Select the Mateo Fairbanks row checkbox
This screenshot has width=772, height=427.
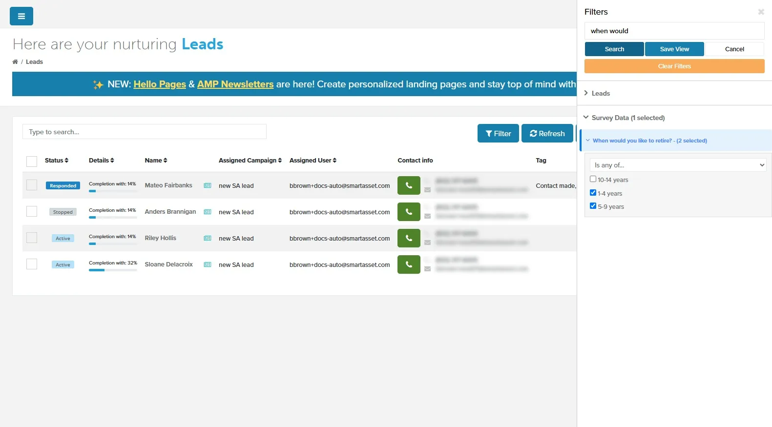(32, 185)
